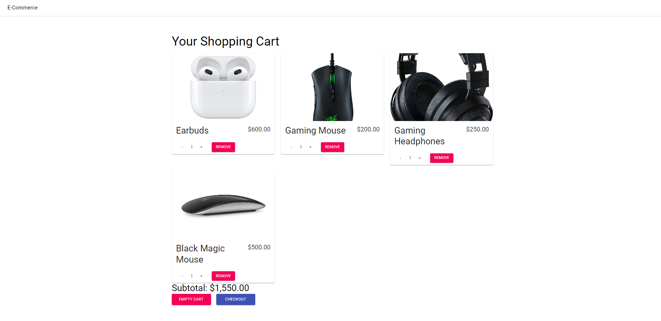Increase the Black Magic Mouse quantity

201,275
